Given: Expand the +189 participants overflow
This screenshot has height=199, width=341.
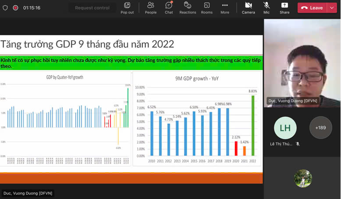Looking at the screenshot, I should tap(320, 128).
